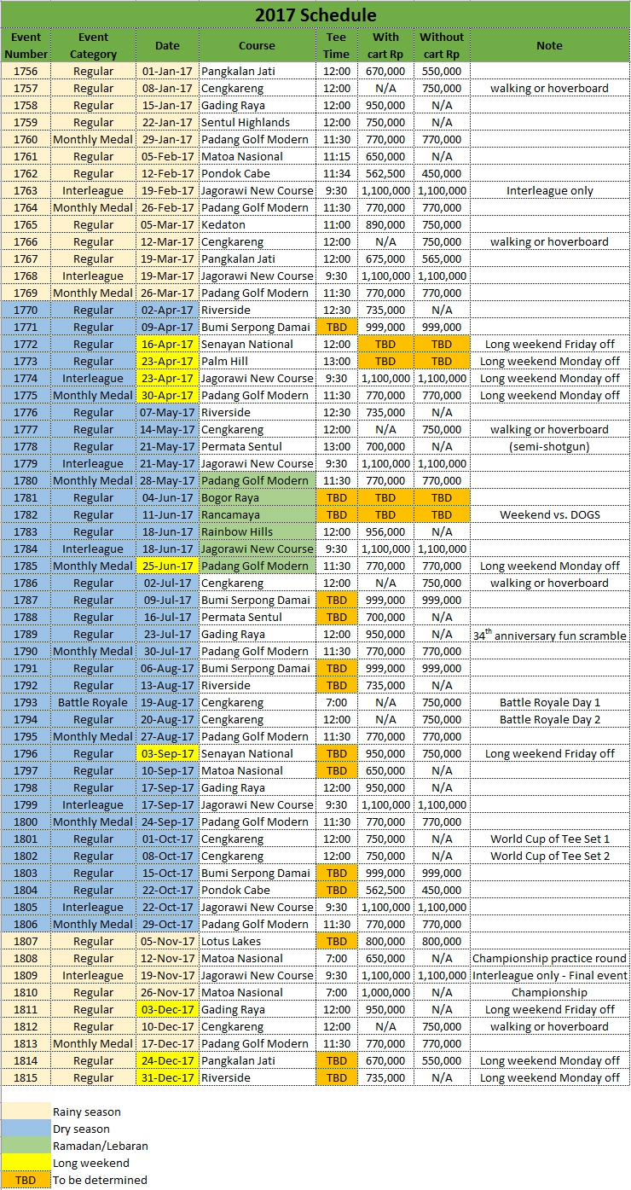Screen dimensions: 631x1190
Task: Select the Sentul Highlands course cell
Action: [x=257, y=122]
